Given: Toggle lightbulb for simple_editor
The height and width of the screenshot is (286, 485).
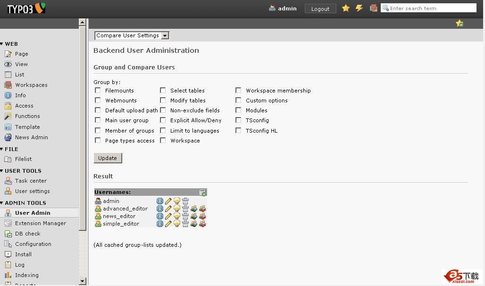Looking at the screenshot, I should click(x=176, y=224).
